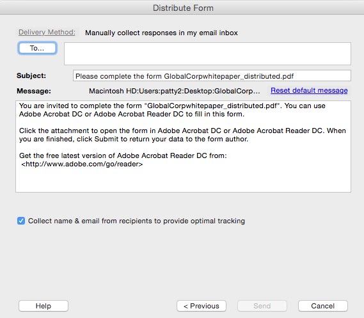Uncheck Collect name & email from recipients
The width and height of the screenshot is (364, 318).
pos(21,221)
